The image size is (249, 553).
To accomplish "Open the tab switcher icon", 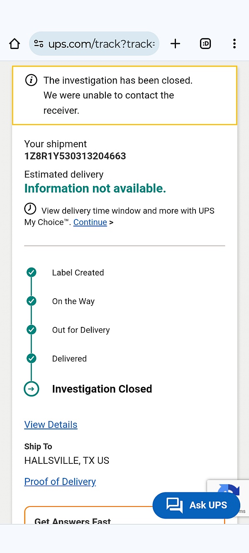I will (x=205, y=43).
